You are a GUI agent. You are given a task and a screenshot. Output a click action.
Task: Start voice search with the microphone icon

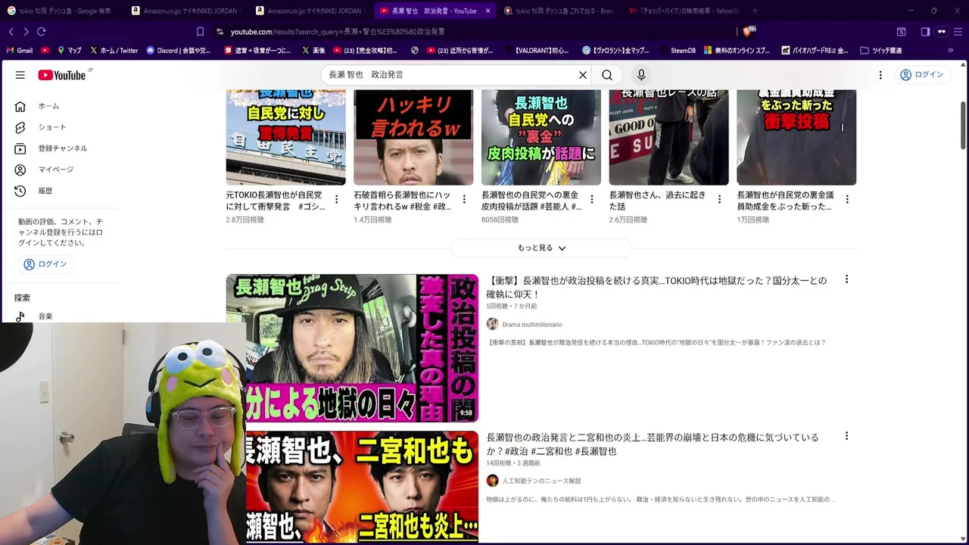click(x=641, y=75)
